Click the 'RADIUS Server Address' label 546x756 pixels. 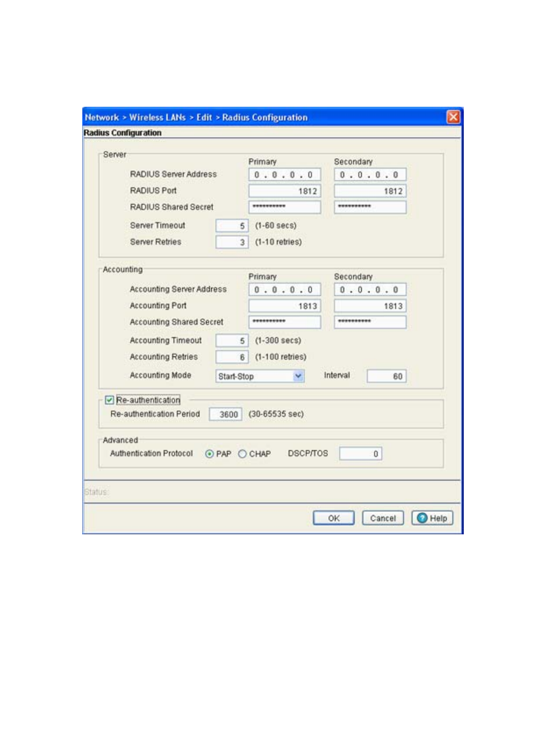(x=173, y=174)
